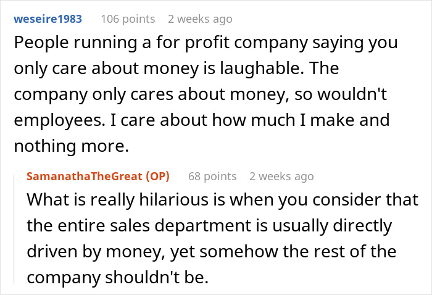Click the top comment's '2 weeks ago' timestamp

pyautogui.click(x=200, y=19)
